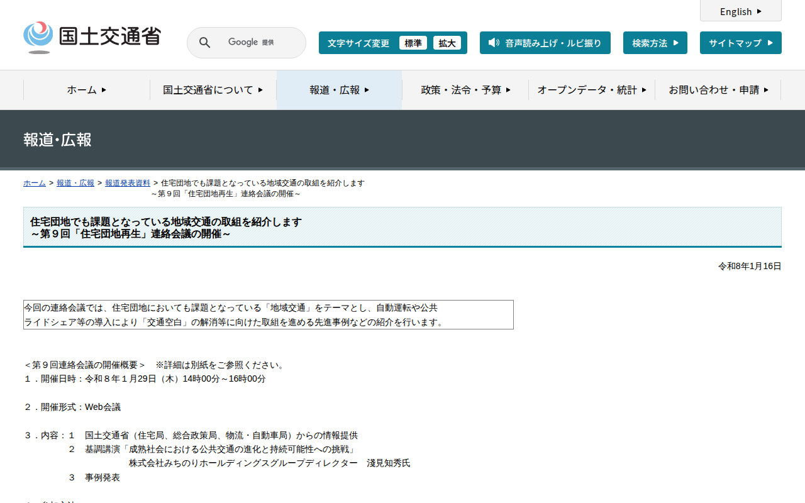Click the 報道発表資料 breadcrumb link

[x=128, y=183]
